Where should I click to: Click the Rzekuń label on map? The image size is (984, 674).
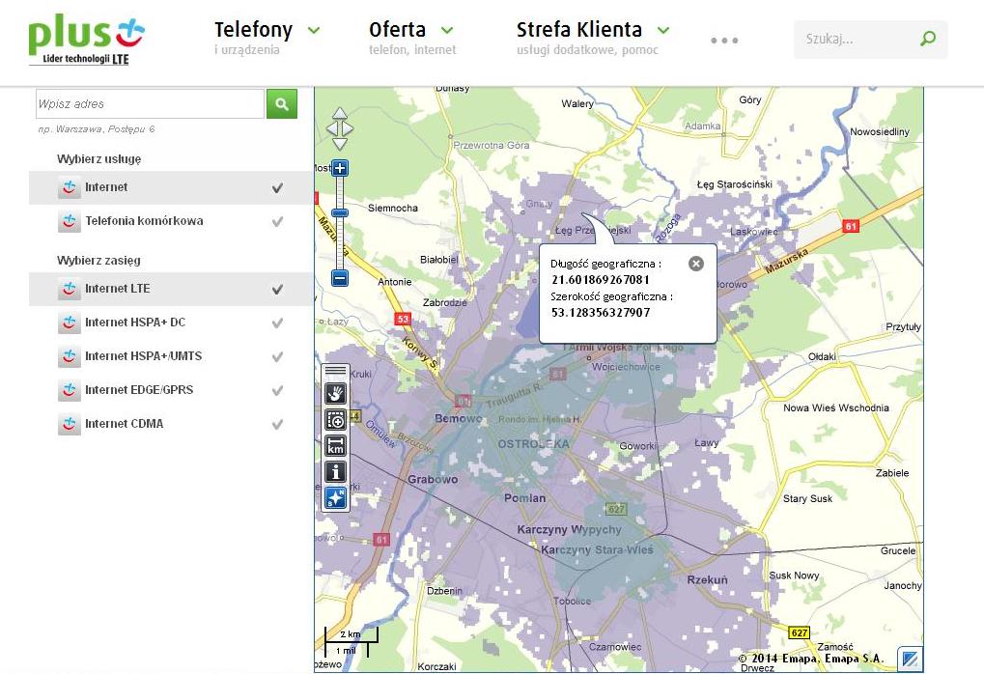[707, 580]
